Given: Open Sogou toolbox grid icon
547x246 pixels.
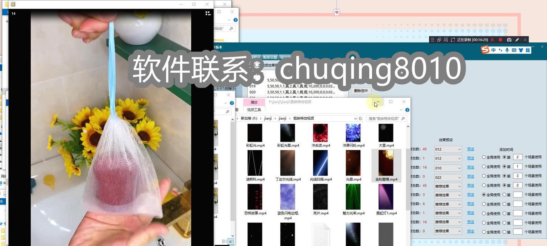Looking at the screenshot, I should (x=528, y=50).
